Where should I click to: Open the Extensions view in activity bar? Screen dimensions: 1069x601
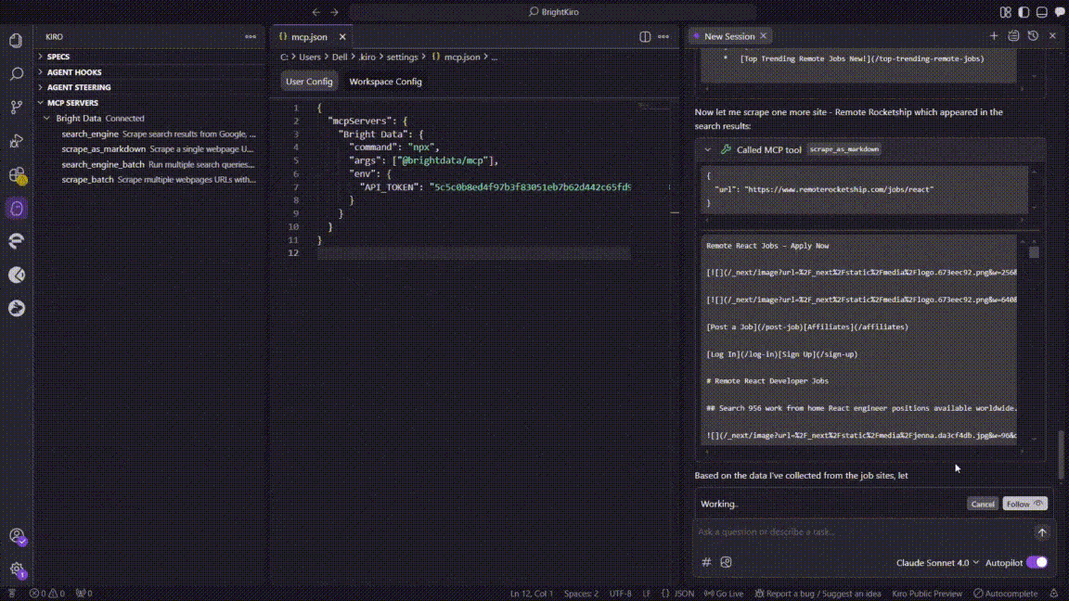point(16,174)
